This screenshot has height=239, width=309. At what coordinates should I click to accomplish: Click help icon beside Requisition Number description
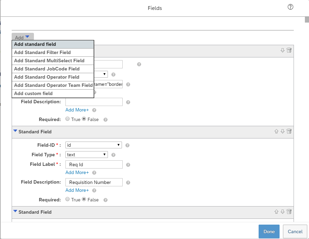(x=128, y=183)
